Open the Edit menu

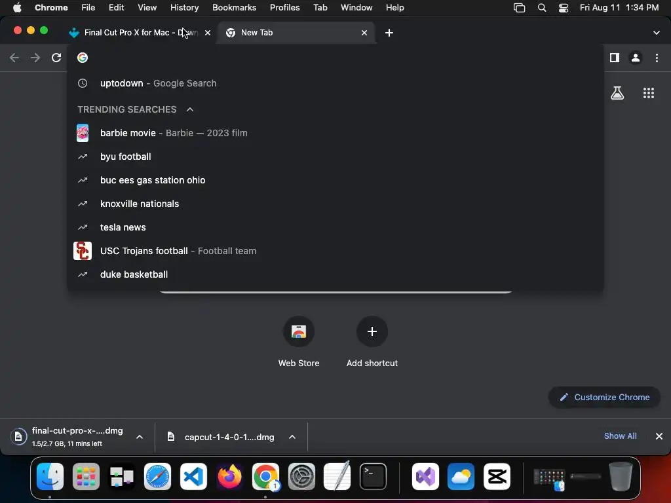[116, 8]
